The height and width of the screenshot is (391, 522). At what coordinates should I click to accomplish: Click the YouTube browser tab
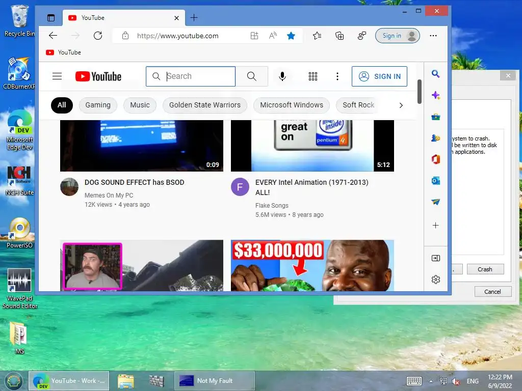point(123,18)
